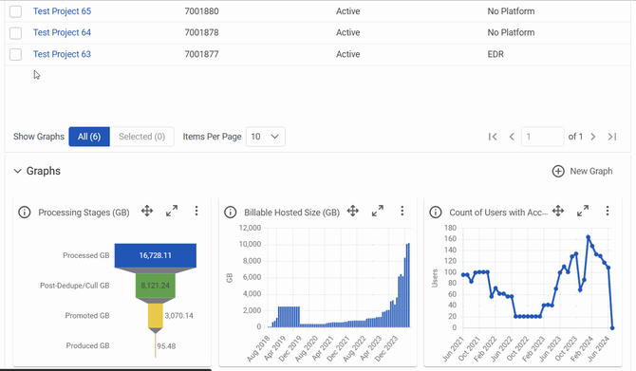Click move handle on Billable Hosted Size graph

(353, 211)
